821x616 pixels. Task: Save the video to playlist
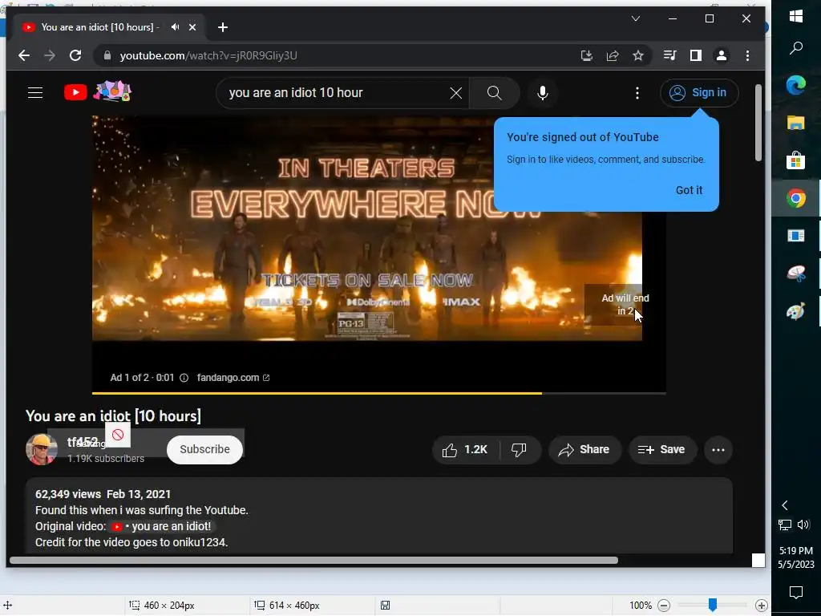tap(661, 449)
